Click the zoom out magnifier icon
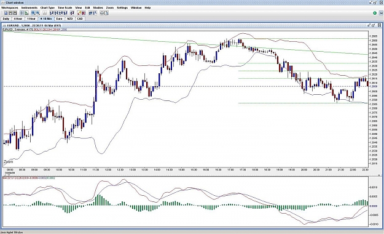Viewport: 384px width, 234px height. (38, 13)
